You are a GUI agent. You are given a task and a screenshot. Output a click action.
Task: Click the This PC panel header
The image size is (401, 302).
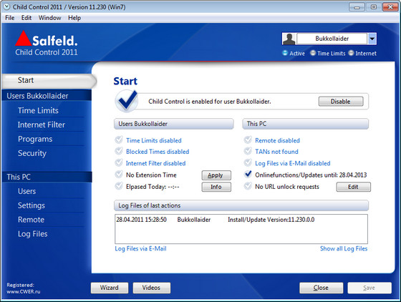pos(305,124)
